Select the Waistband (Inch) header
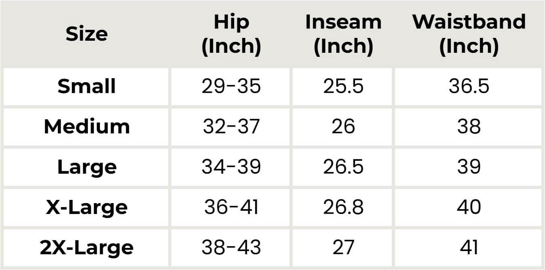 [x=469, y=34]
